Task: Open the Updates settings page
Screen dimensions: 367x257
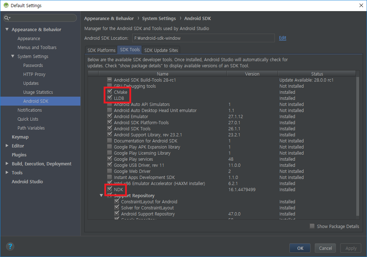Action: tap(31, 83)
